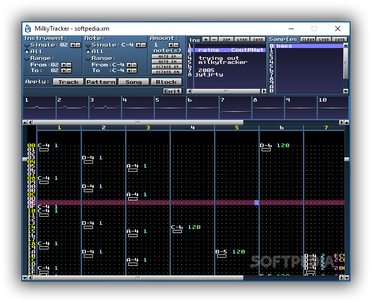
Task: Click the pattern top horizontal scrollbar thumb
Action: pyautogui.click(x=138, y=123)
